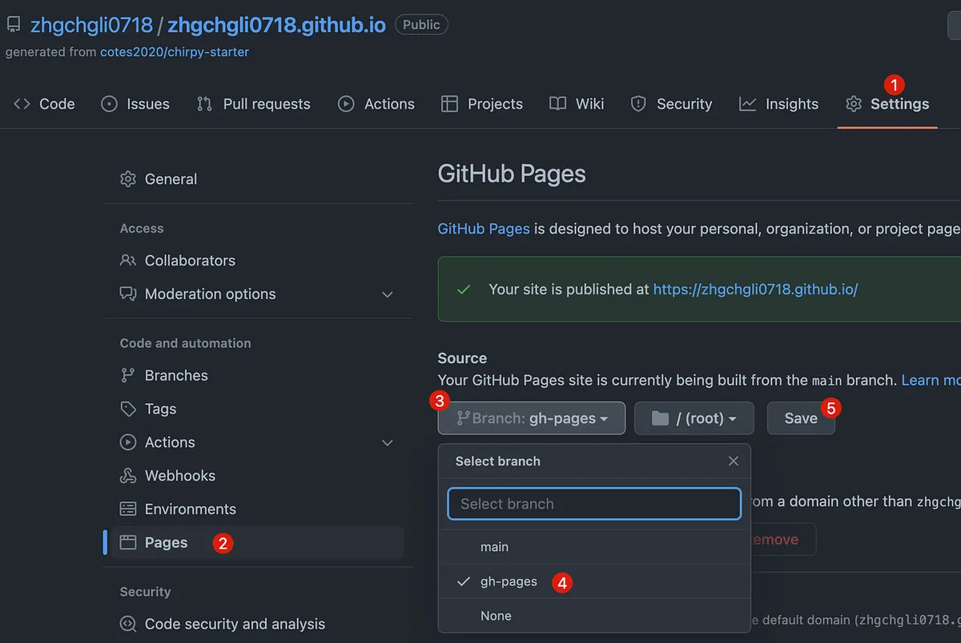
Task: Click the Tags icon in sidebar
Action: (x=128, y=409)
